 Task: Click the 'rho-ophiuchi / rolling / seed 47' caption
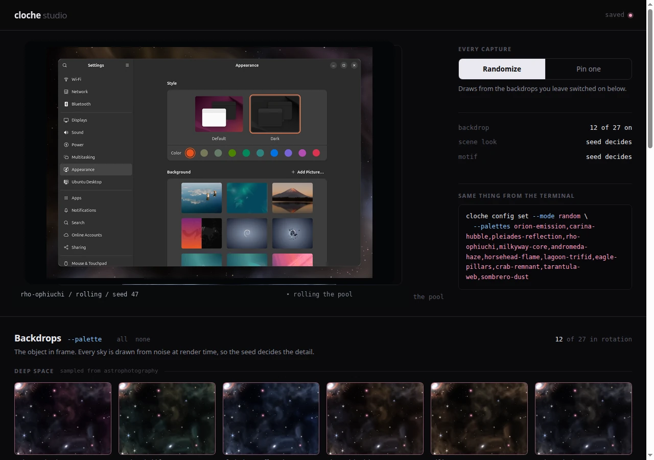pyautogui.click(x=80, y=294)
